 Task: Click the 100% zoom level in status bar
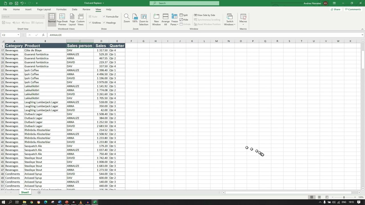[361, 197]
